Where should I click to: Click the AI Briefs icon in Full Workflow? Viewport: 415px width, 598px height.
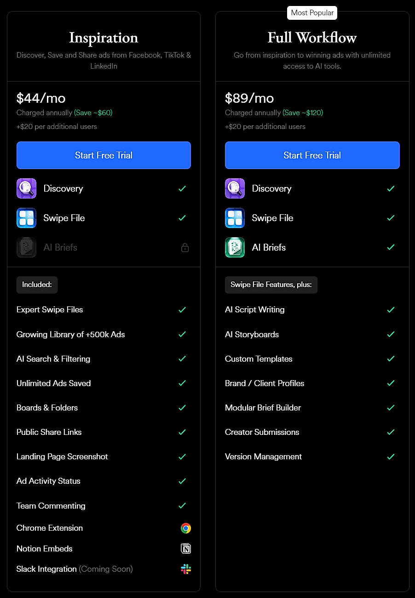point(235,247)
